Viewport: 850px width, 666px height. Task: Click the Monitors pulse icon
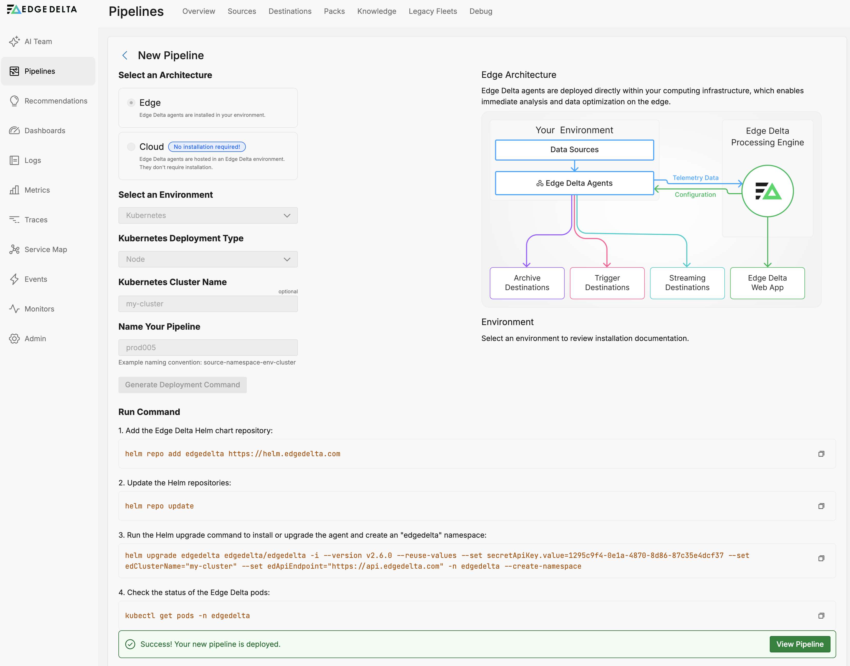coord(14,309)
